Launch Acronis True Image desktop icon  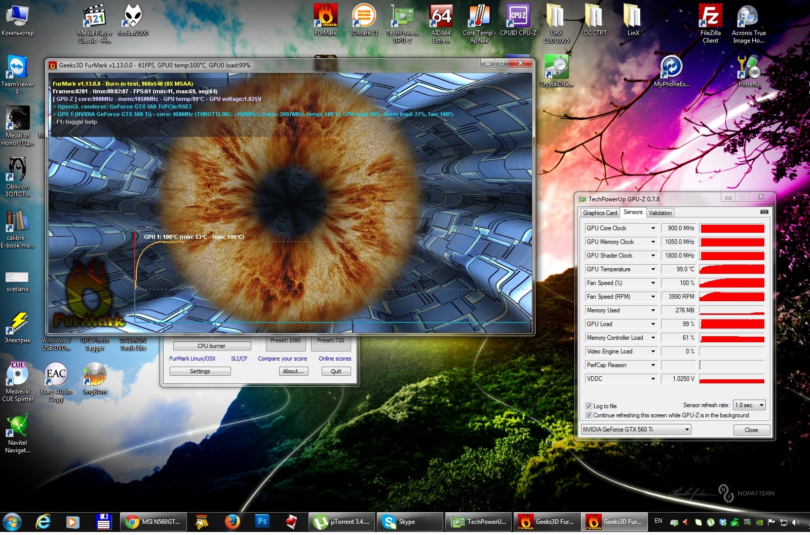(x=749, y=23)
